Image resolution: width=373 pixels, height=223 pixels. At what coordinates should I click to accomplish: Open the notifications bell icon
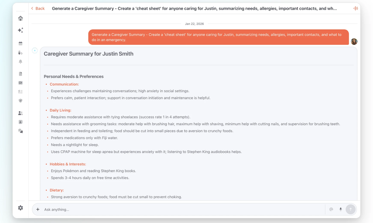[21, 61]
